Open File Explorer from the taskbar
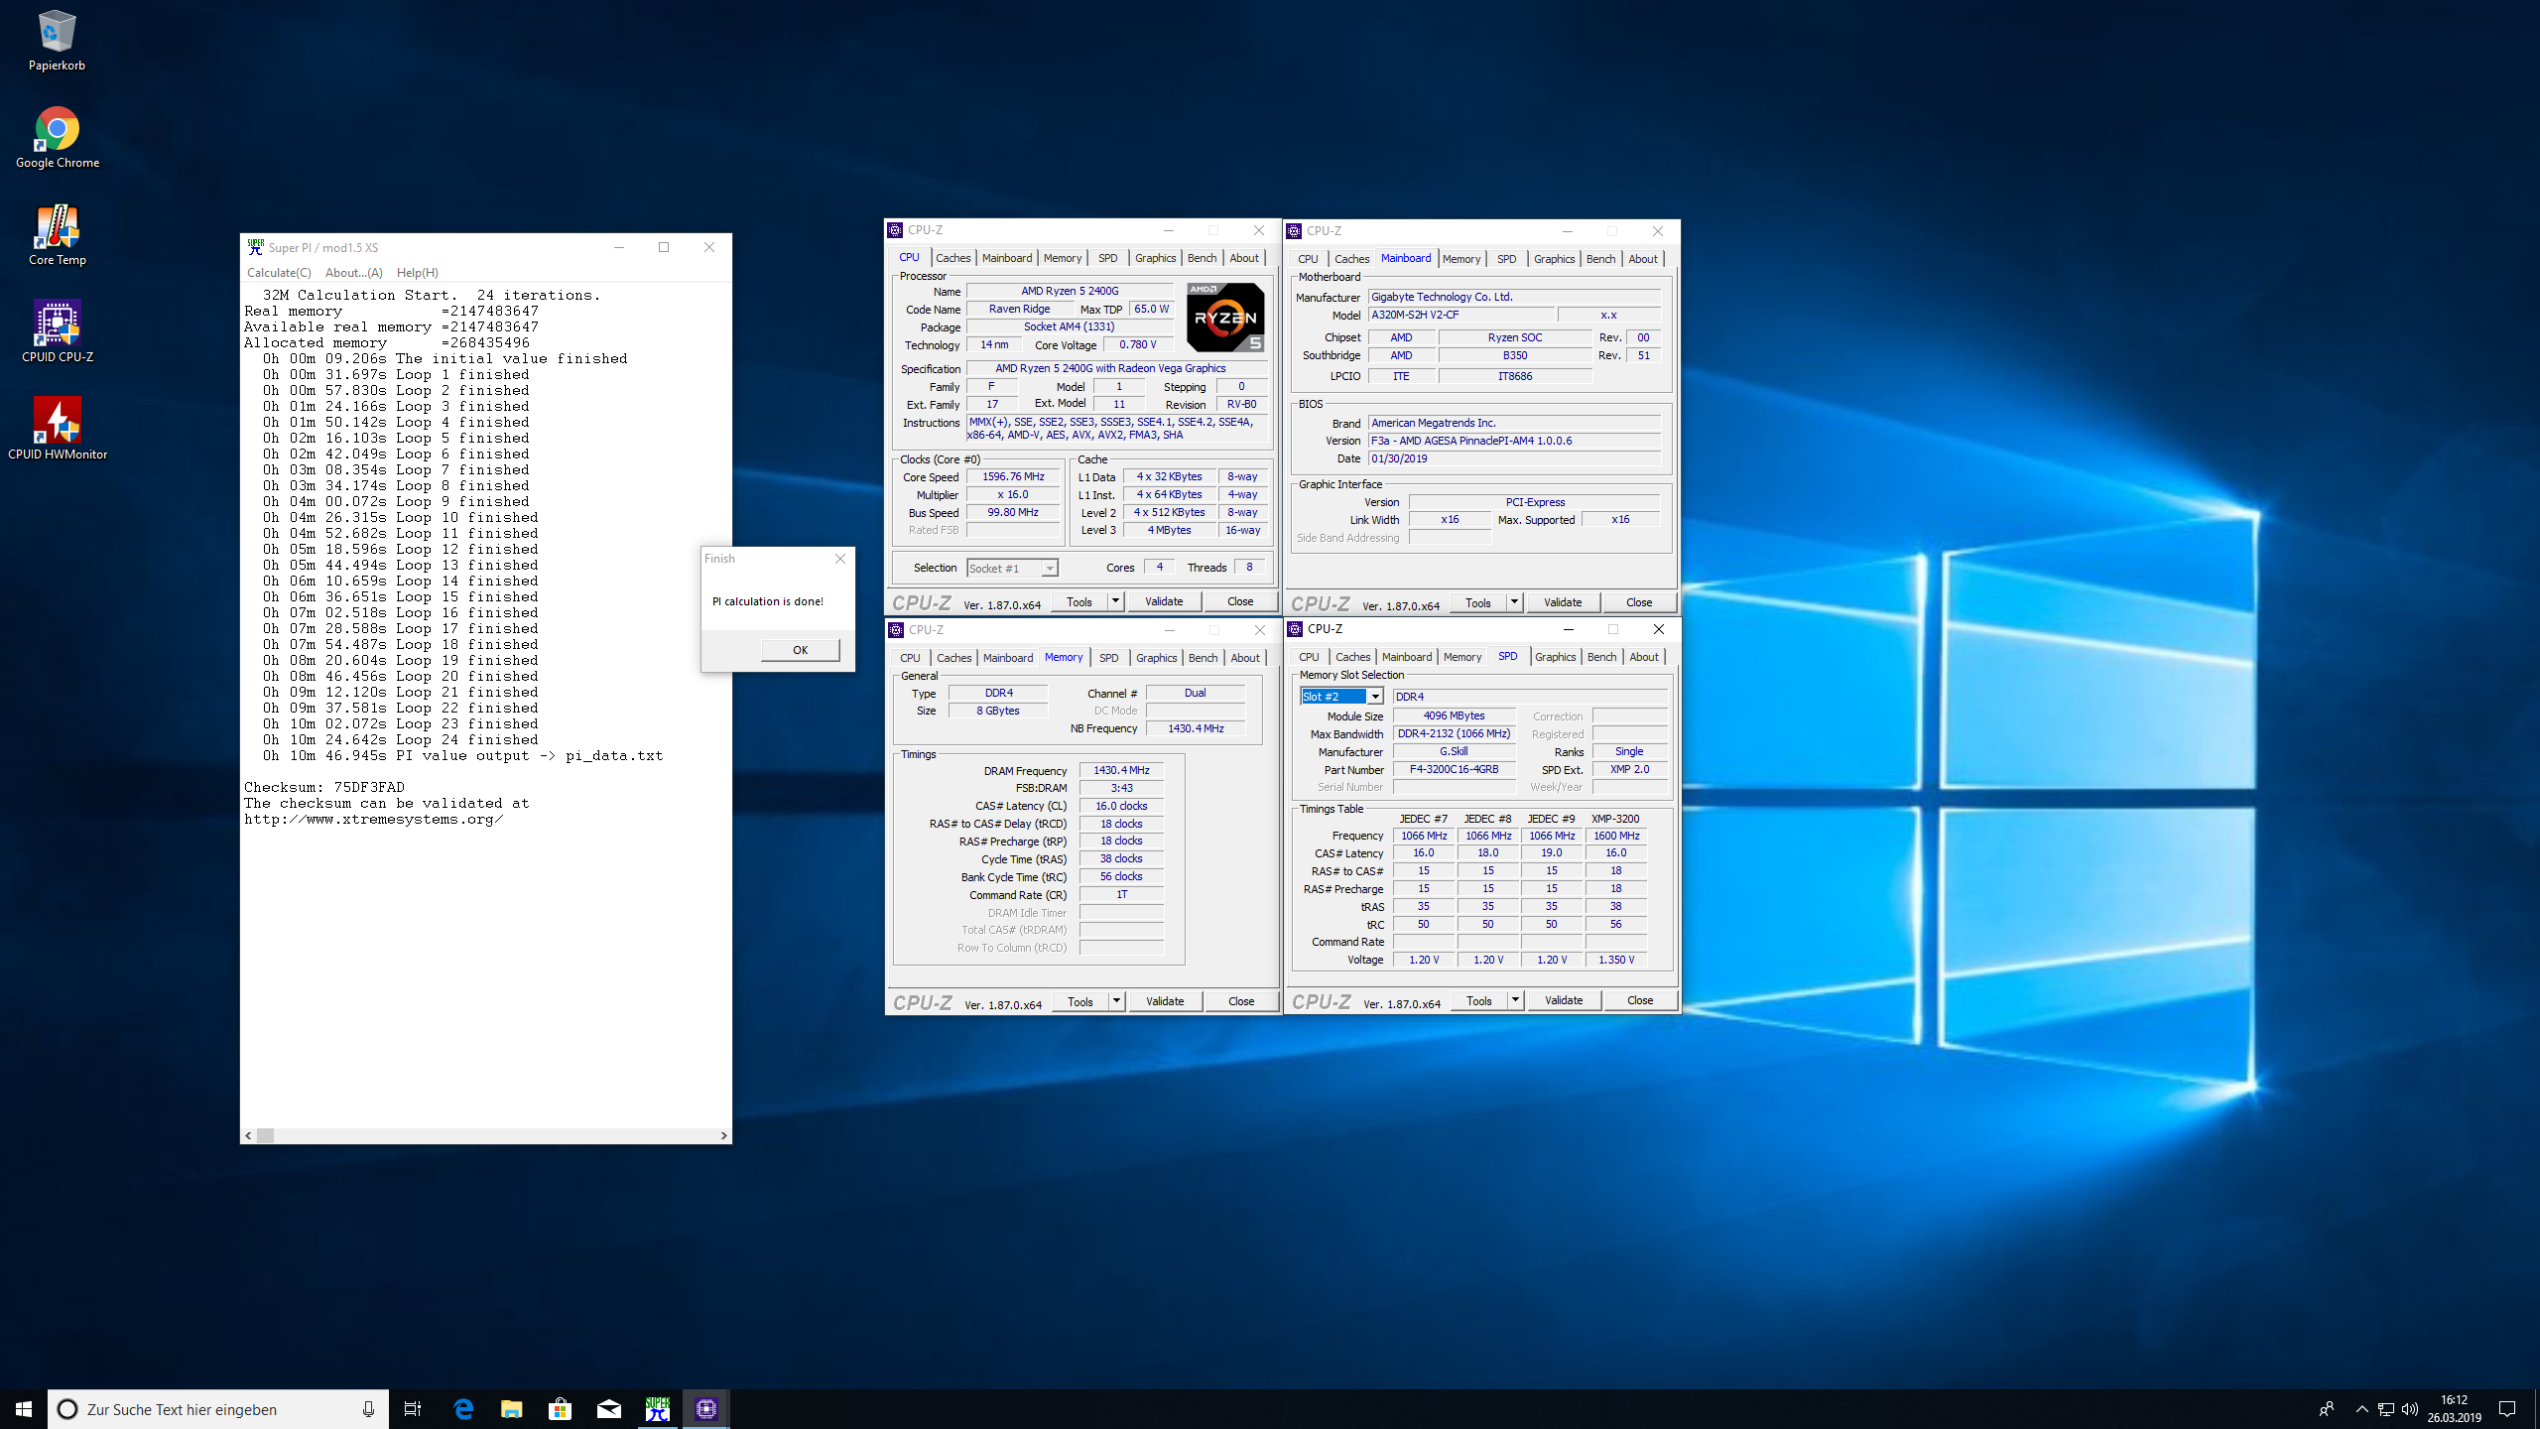The width and height of the screenshot is (2540, 1429). (x=511, y=1409)
